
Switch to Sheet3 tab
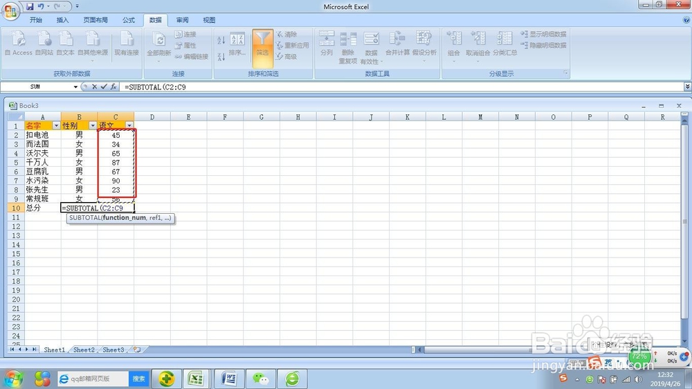(x=113, y=350)
